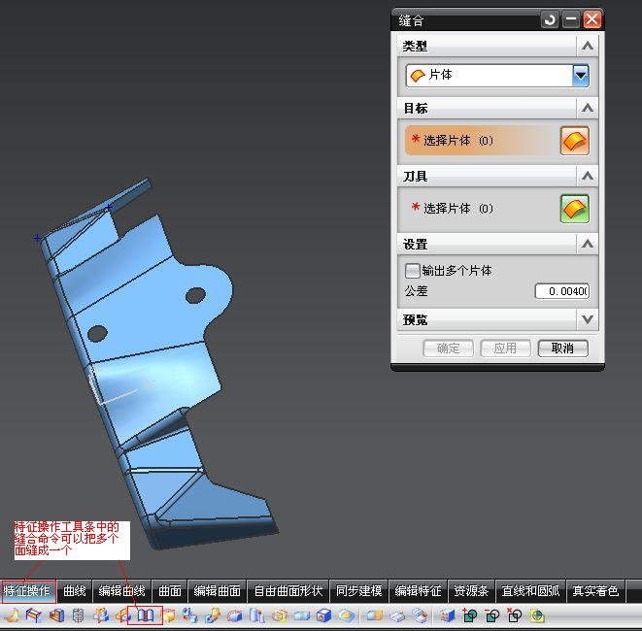Click the 公差 tolerance input field

(561, 291)
